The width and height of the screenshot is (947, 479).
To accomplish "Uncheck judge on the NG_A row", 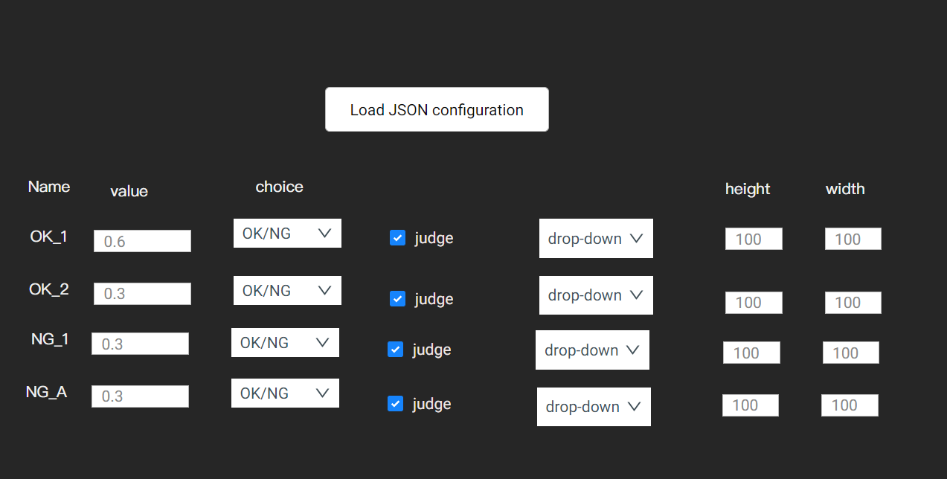I will (395, 403).
